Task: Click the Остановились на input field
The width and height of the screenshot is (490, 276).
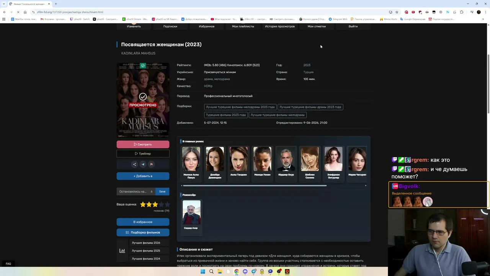Action: click(x=136, y=192)
